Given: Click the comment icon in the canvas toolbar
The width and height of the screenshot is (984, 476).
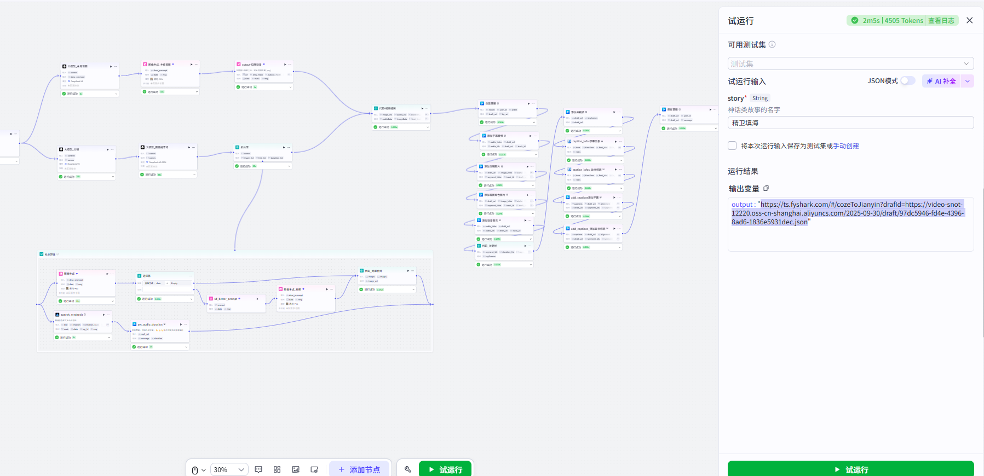Looking at the screenshot, I should [x=258, y=469].
